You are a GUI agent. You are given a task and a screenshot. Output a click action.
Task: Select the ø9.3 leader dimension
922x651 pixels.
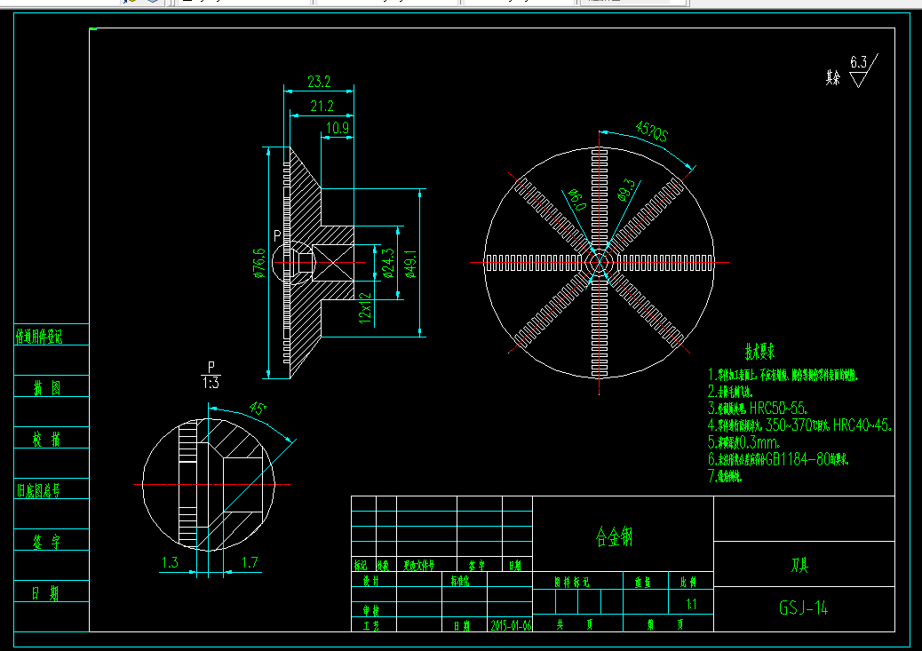pyautogui.click(x=626, y=190)
